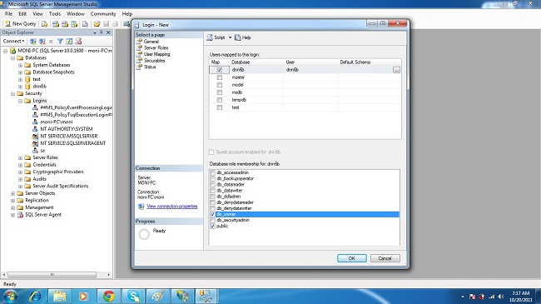This screenshot has width=541, height=304.
Task: Enable the db_datareader role checkbox
Action: [x=212, y=184]
